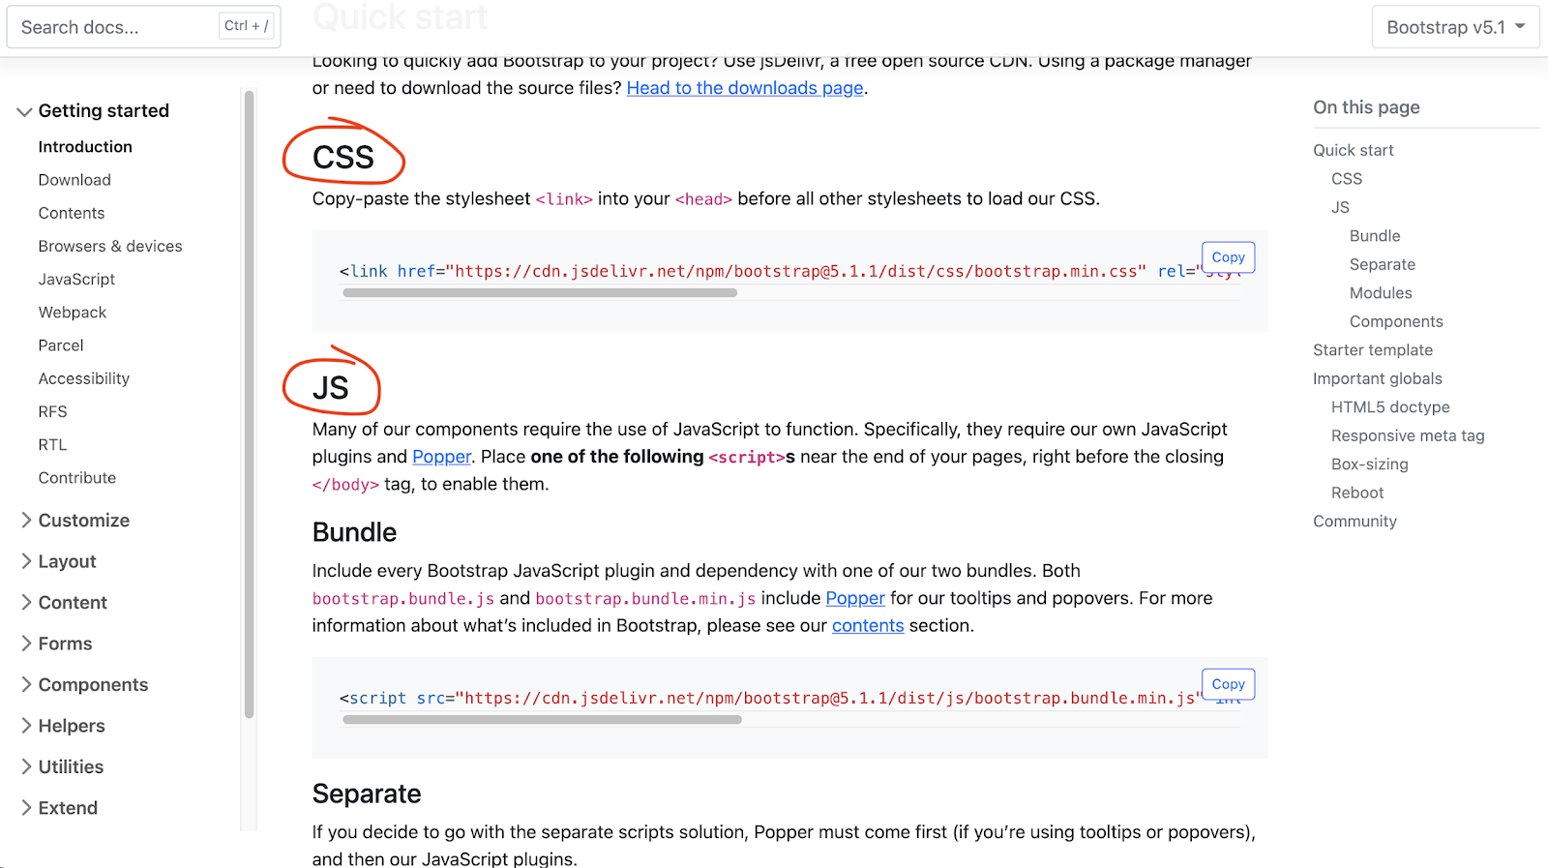The width and height of the screenshot is (1548, 868).
Task: Open the Accessibility sidebar item
Action: [84, 378]
